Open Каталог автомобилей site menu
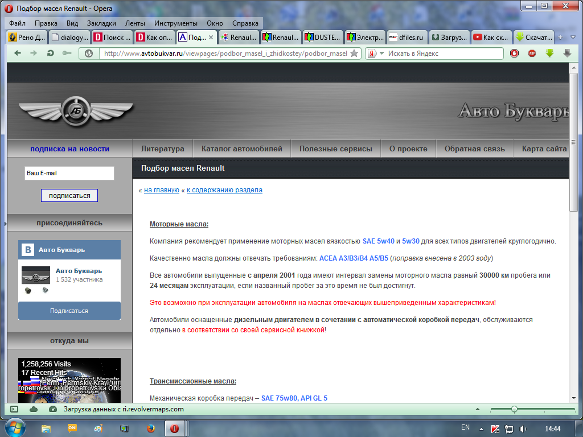This screenshot has width=583, height=437. [x=241, y=149]
